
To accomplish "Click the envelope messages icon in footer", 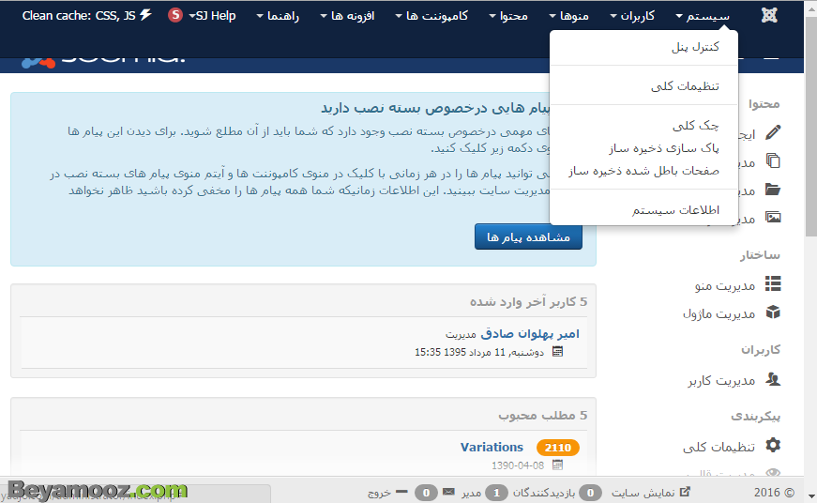I will pyautogui.click(x=448, y=492).
